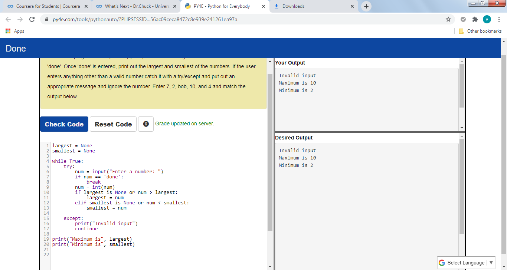Click the print("Invalid input") line
This screenshot has height=270, width=507.
coord(106,223)
